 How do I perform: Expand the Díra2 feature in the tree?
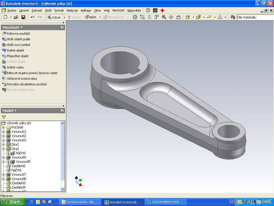[3, 149]
